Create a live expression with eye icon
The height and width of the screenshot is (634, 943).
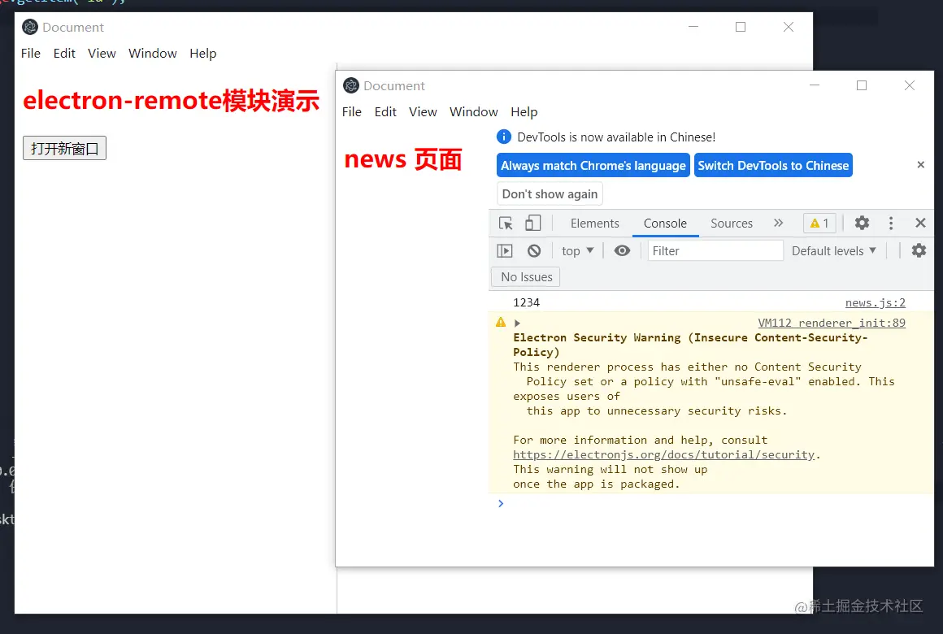click(622, 251)
